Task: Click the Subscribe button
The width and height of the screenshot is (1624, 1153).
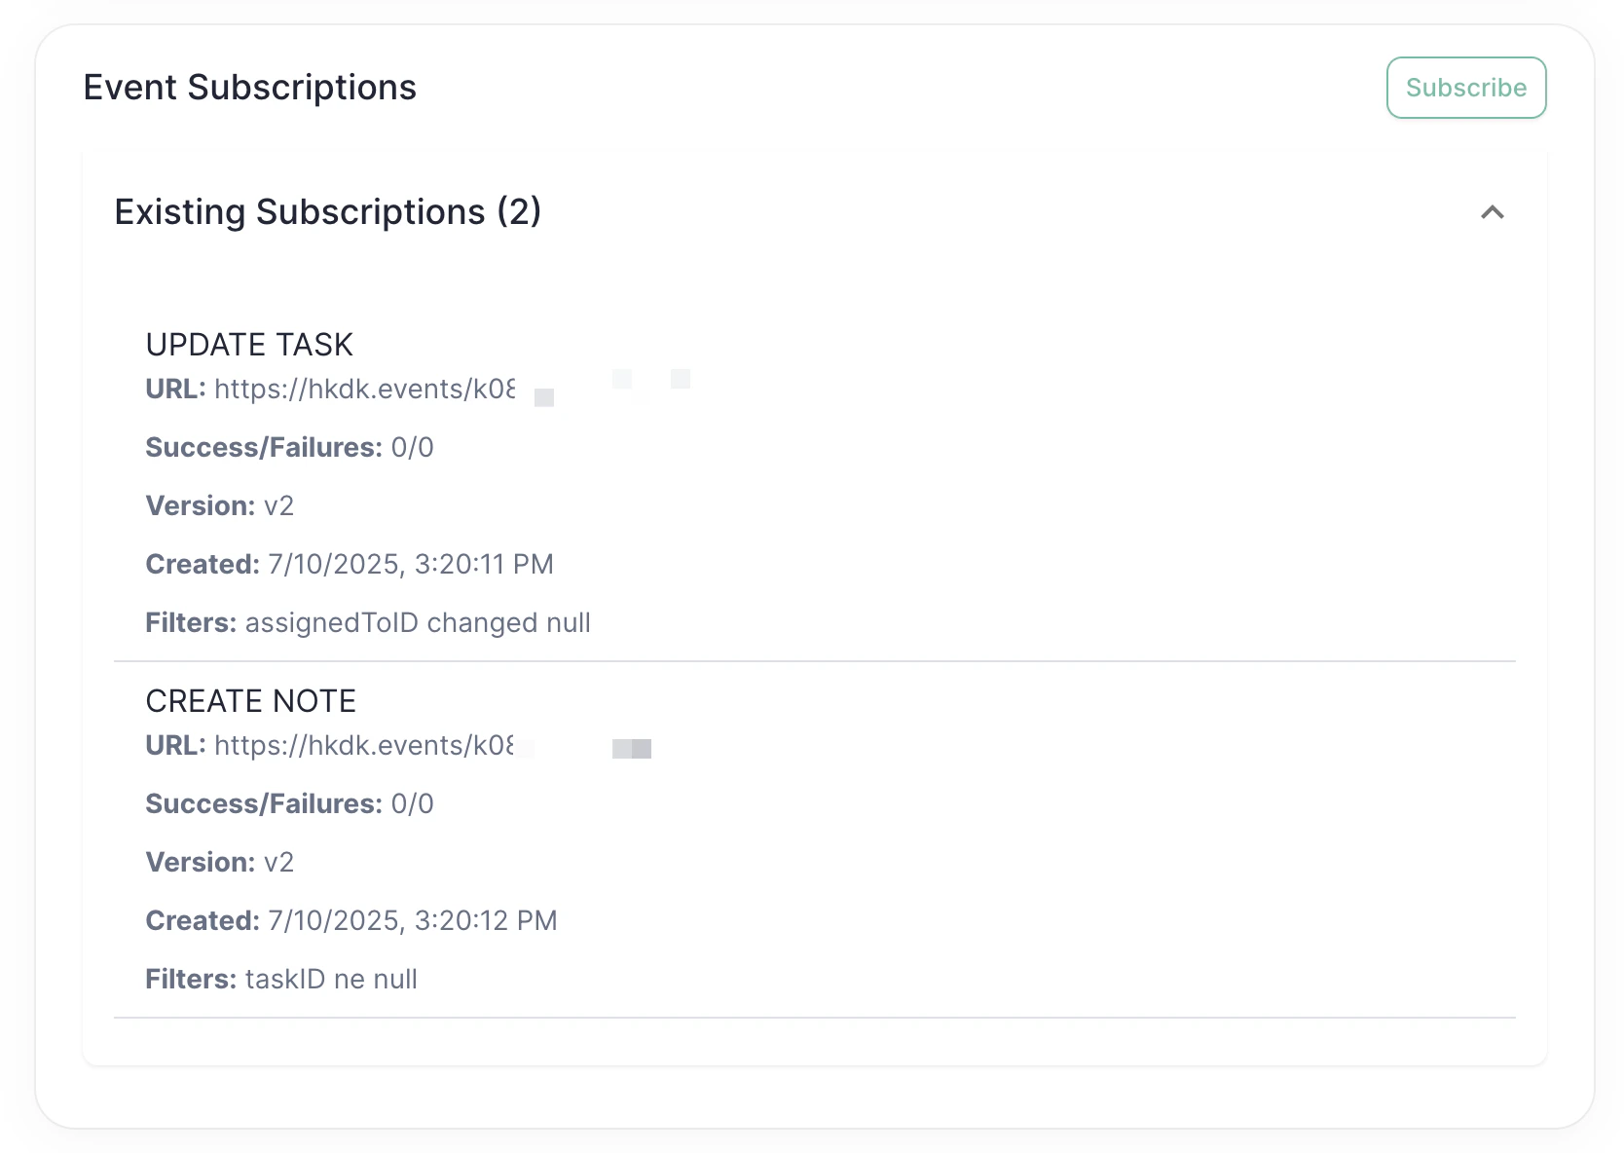Action: [x=1465, y=87]
